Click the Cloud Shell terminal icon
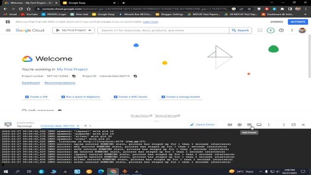The height and width of the screenshot is (175, 311). pos(8,124)
